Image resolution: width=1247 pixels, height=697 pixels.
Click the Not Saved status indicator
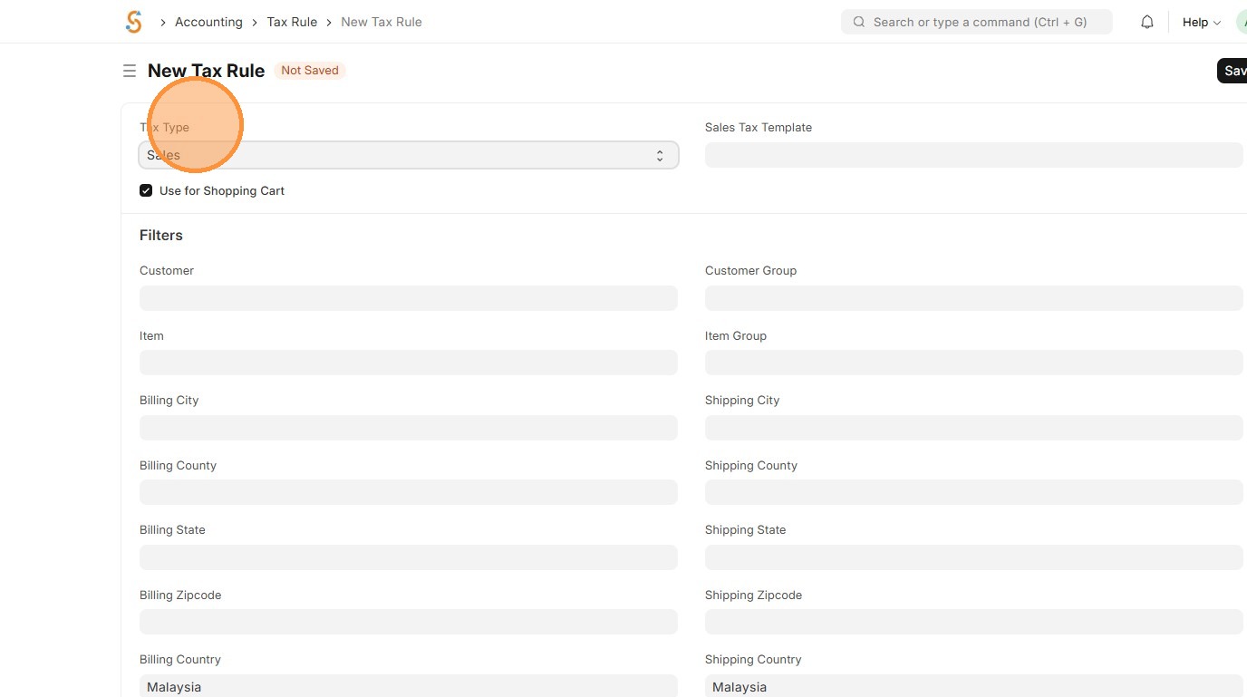(x=310, y=71)
